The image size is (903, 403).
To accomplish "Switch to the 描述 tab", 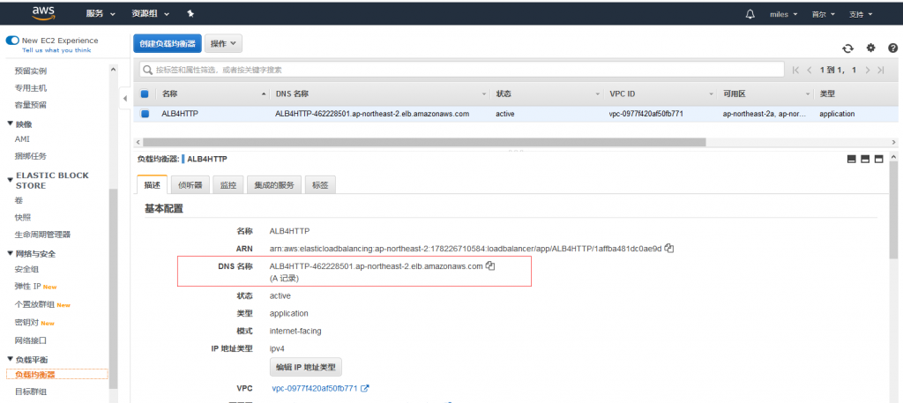I will tap(152, 185).
